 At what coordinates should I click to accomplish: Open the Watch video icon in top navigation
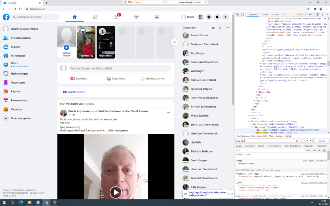click(x=116, y=17)
